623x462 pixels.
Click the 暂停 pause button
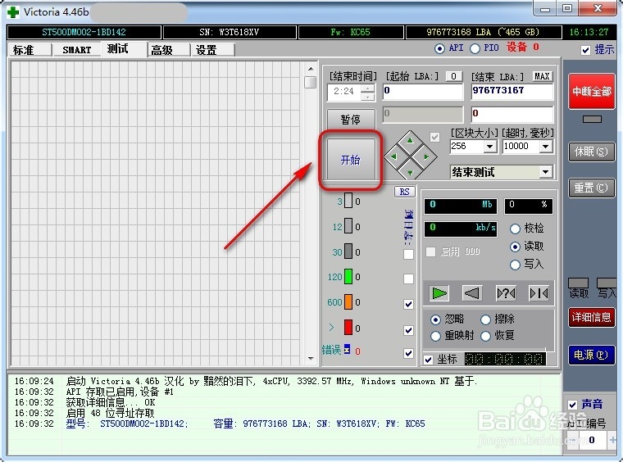tap(351, 119)
